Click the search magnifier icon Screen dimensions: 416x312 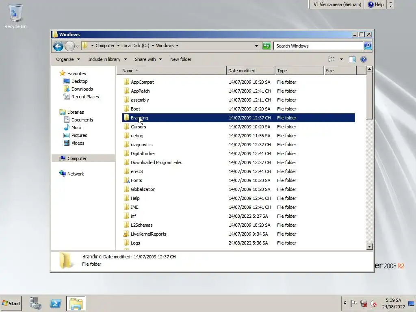(368, 46)
